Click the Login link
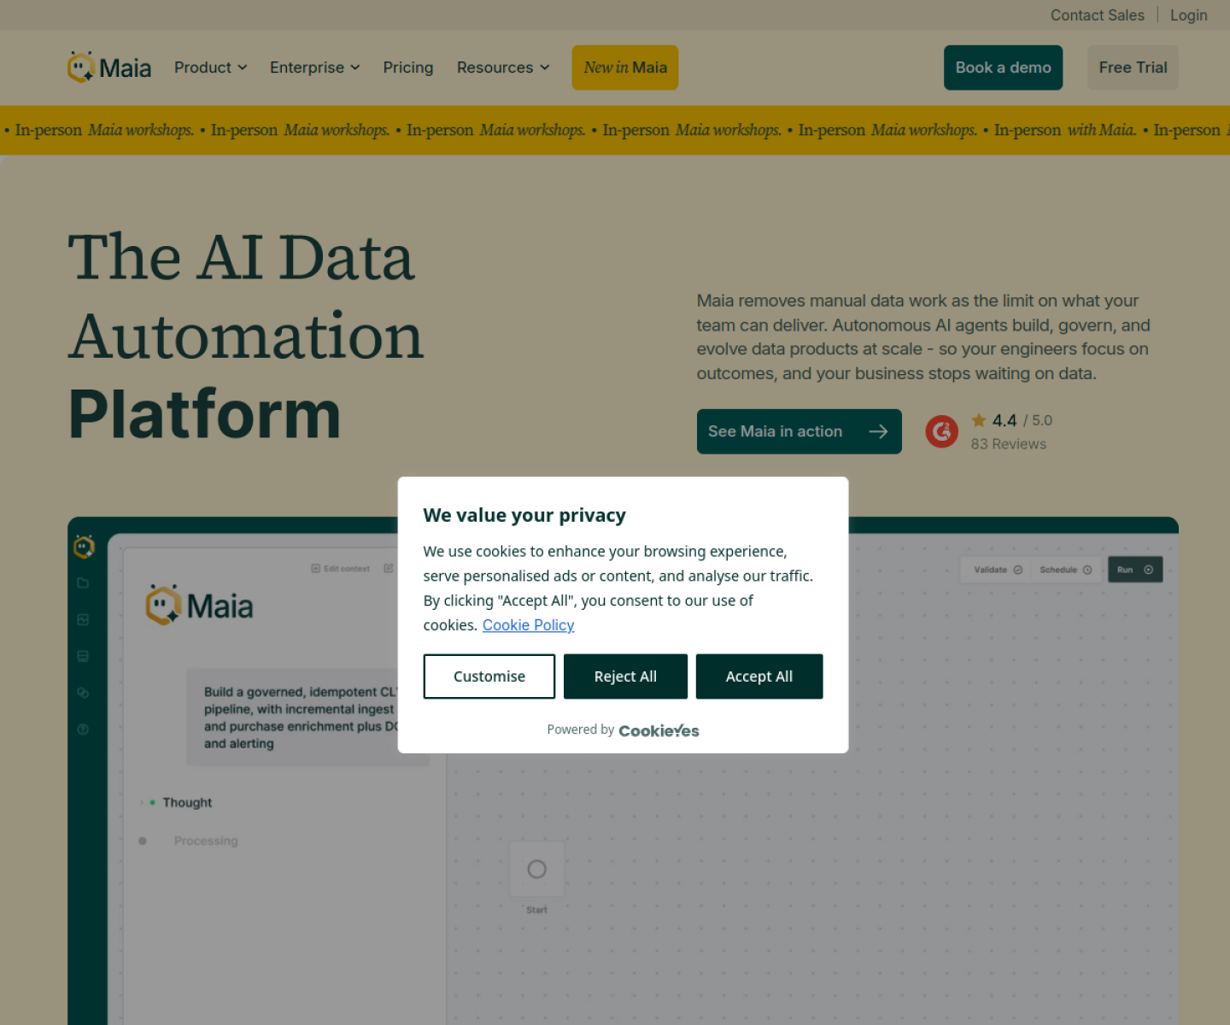This screenshot has width=1230, height=1025. coord(1189,15)
